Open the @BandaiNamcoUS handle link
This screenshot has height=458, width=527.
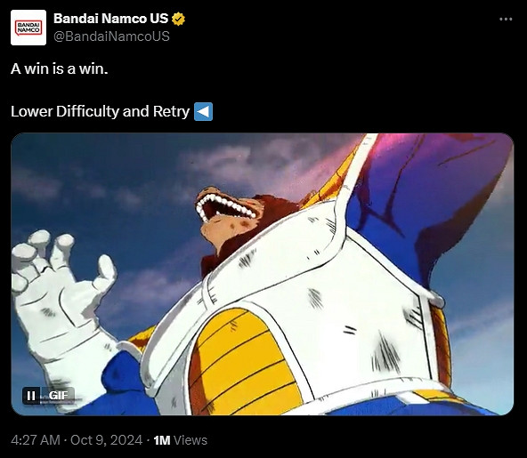click(111, 36)
